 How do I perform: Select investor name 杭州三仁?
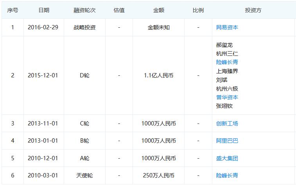227,54
